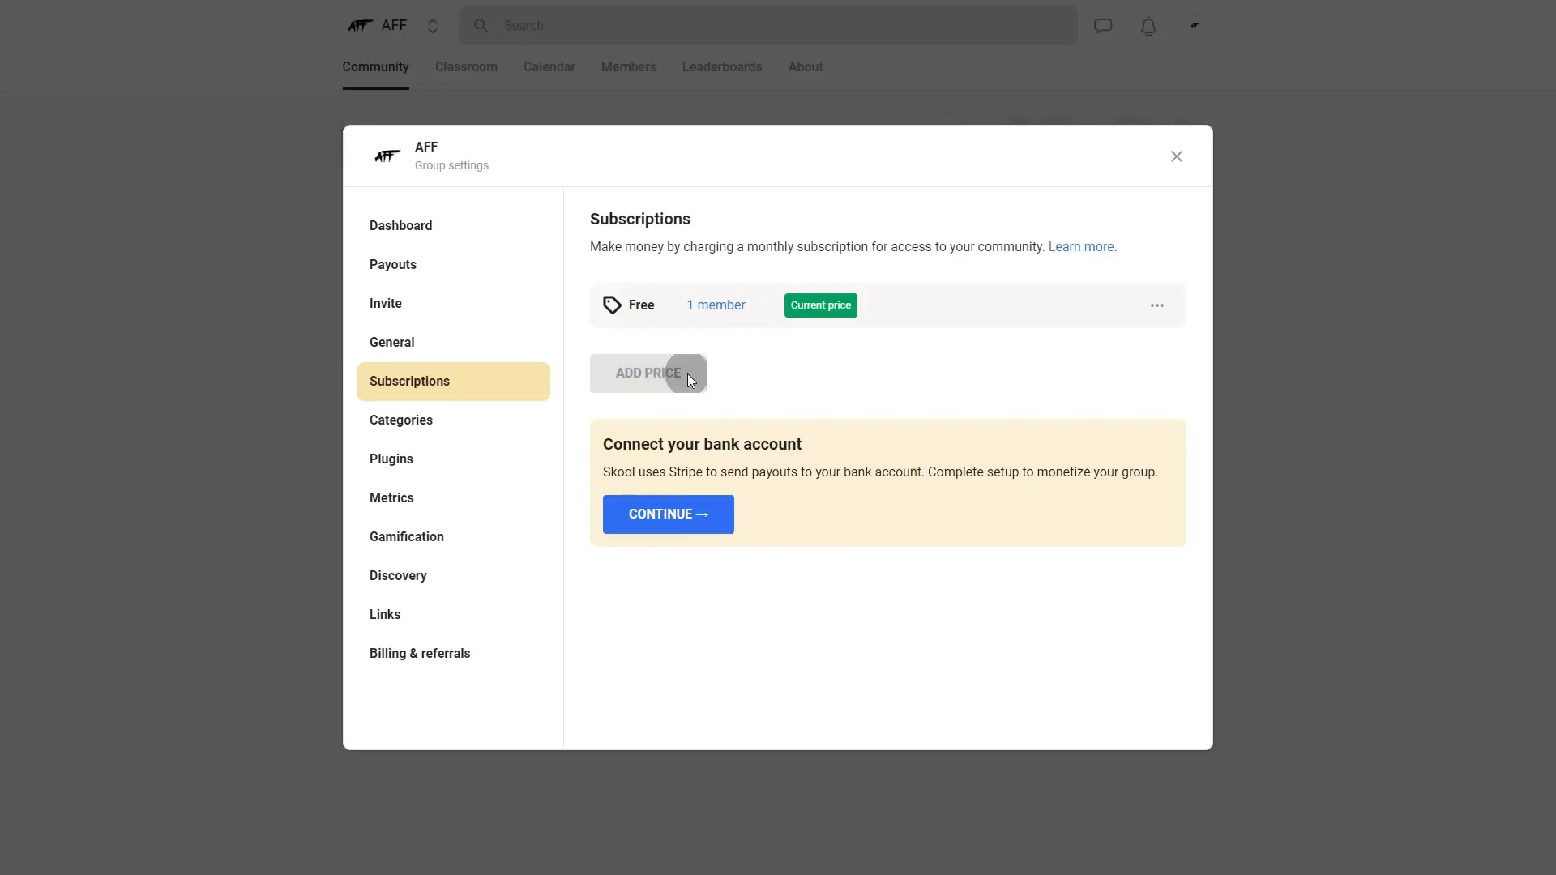Switch to the Classroom tab
The height and width of the screenshot is (875, 1556).
click(466, 67)
